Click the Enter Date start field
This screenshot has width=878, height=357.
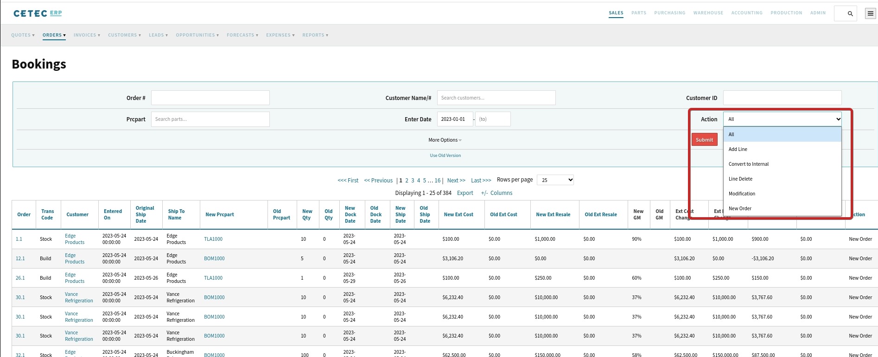coord(455,119)
